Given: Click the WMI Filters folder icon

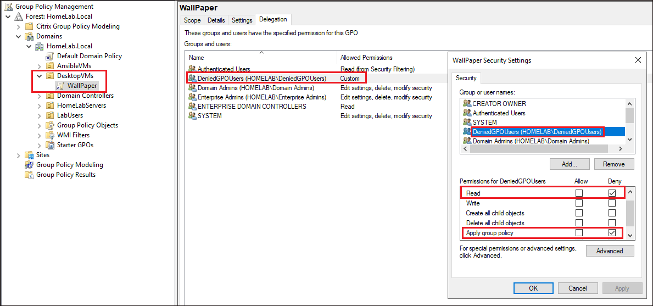Looking at the screenshot, I should (50, 135).
